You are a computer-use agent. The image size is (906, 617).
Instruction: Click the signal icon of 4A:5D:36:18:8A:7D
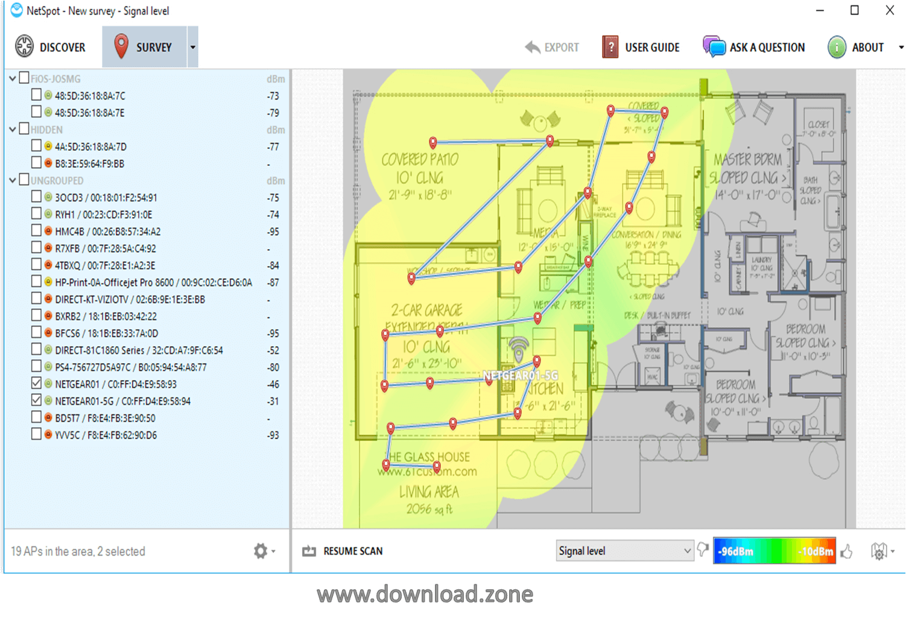48,146
